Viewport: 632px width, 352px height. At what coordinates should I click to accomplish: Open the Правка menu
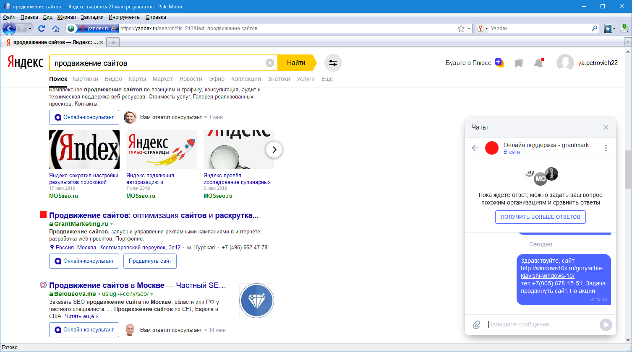(x=29, y=17)
